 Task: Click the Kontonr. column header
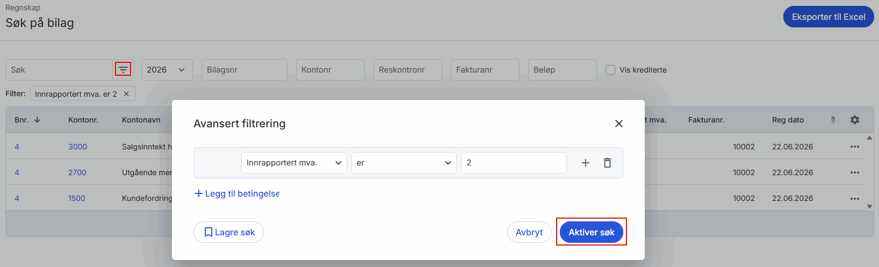click(x=83, y=120)
